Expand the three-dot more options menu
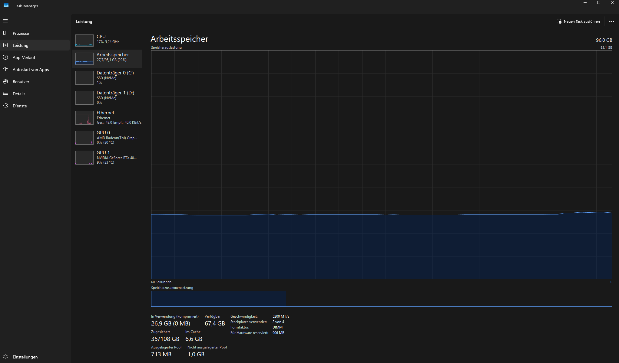Image resolution: width=619 pixels, height=363 pixels. click(611, 21)
